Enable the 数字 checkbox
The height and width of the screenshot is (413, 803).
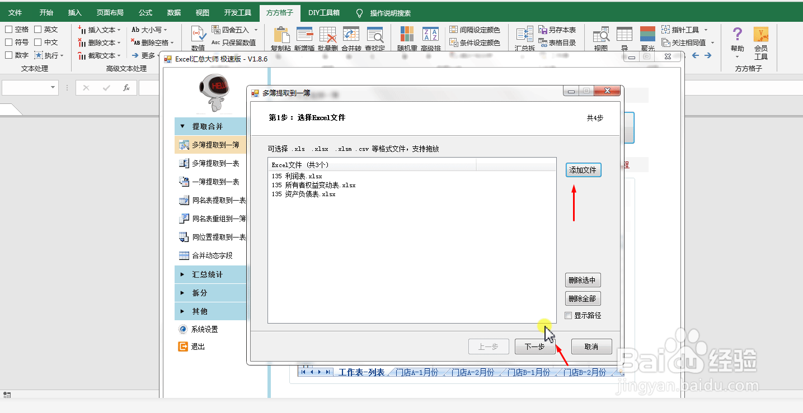pyautogui.click(x=9, y=55)
